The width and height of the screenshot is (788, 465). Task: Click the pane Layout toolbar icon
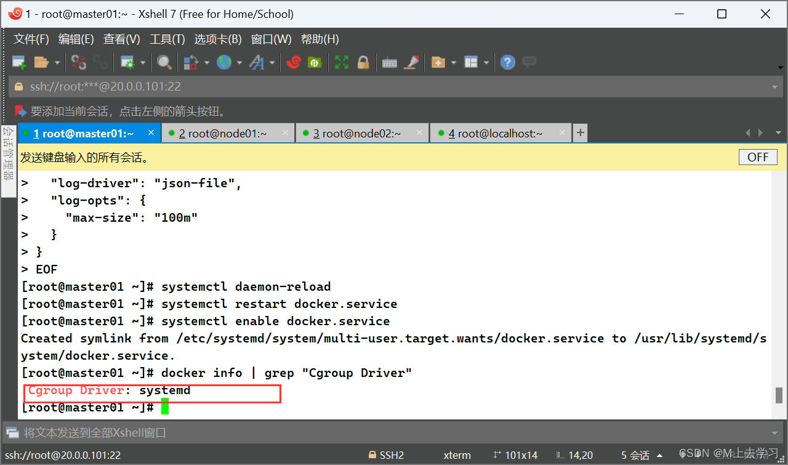tap(471, 62)
